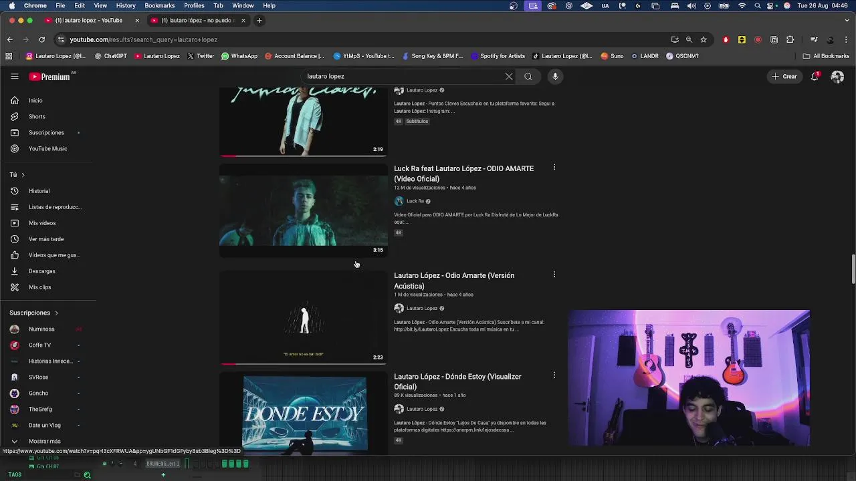Image resolution: width=856 pixels, height=481 pixels.
Task: Expand the Tú section chevron
Action: [x=23, y=175]
